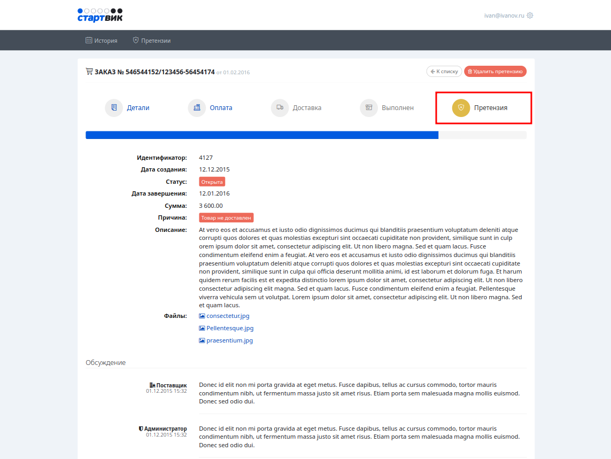Viewport: 611px width, 459px height.
Task: Click the image icon beside praesentium.jpg
Action: pos(202,340)
